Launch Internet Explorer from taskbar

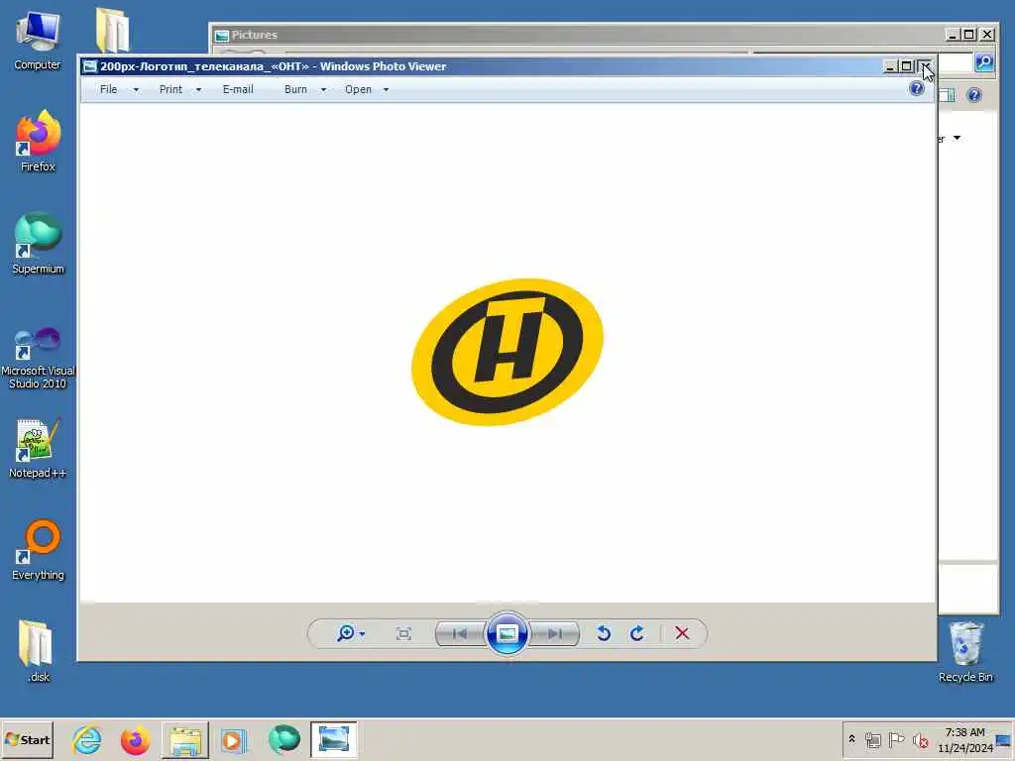click(x=87, y=739)
